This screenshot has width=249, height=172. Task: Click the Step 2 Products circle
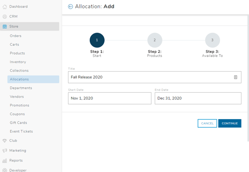coord(155,40)
